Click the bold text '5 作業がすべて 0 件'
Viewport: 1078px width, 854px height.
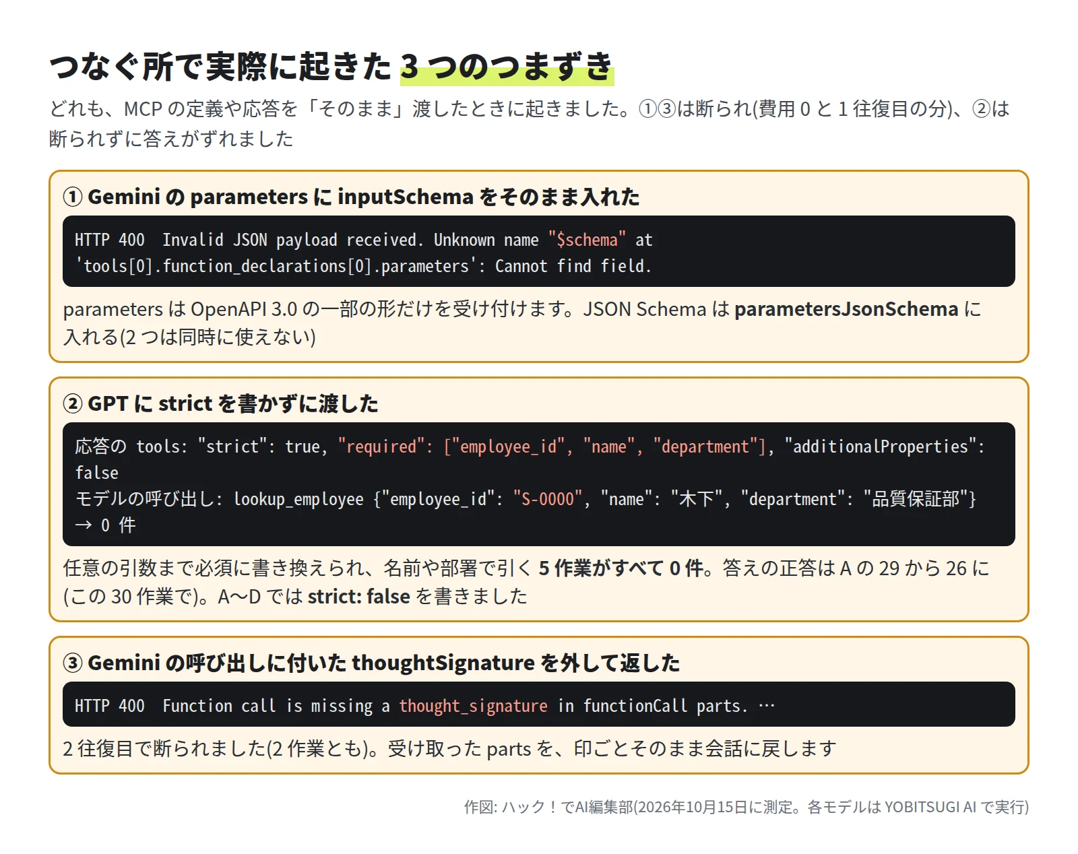point(621,568)
